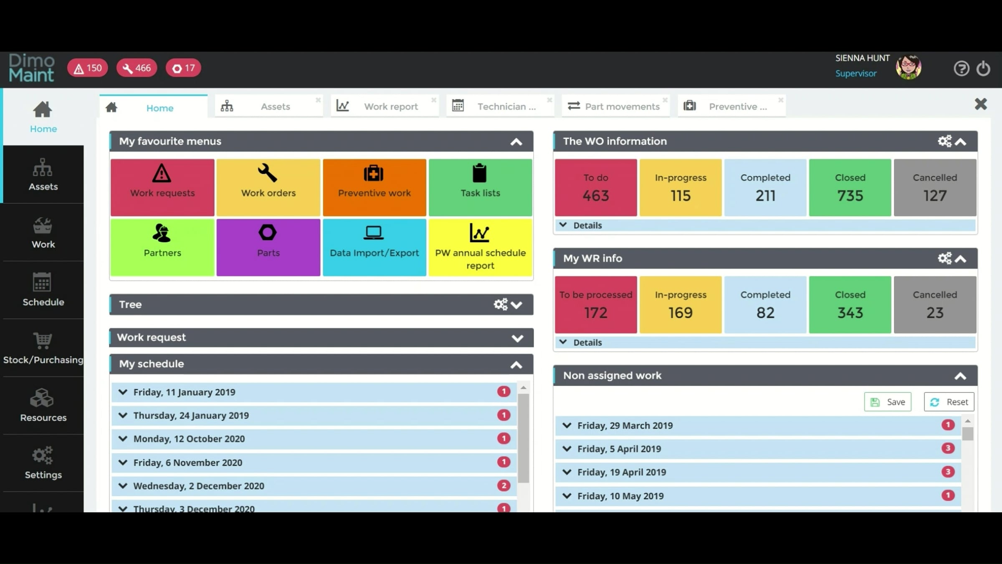
Task: Collapse Non assigned work panel
Action: [x=960, y=376]
